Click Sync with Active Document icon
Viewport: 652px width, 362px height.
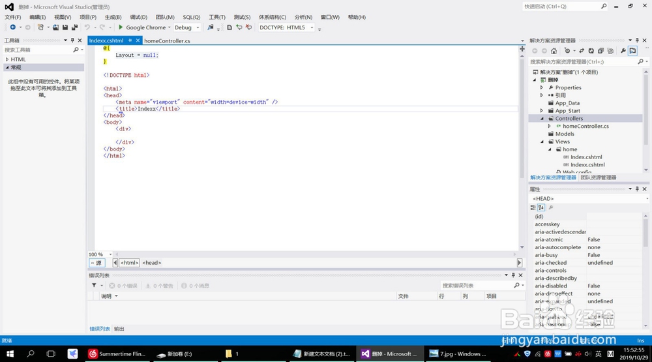coord(582,51)
